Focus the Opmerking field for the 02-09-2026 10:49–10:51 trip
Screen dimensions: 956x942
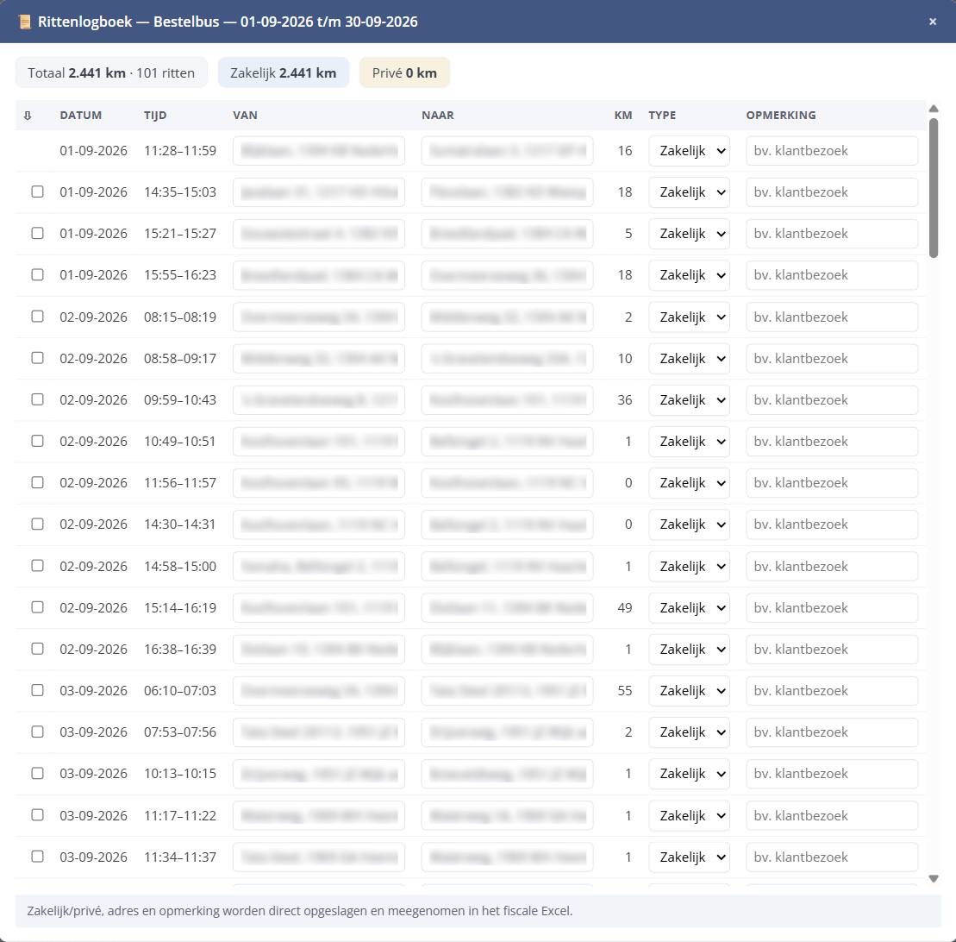(x=832, y=442)
